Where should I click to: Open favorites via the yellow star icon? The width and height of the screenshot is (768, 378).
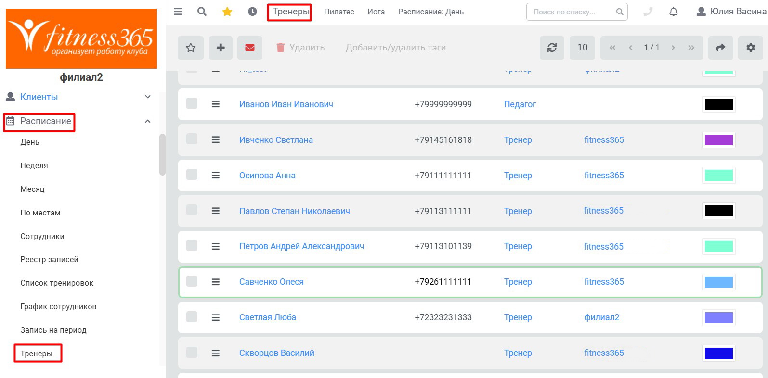pyautogui.click(x=227, y=12)
